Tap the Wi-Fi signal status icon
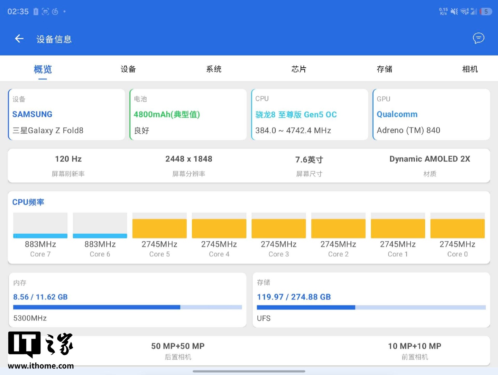This screenshot has width=498, height=375. (x=464, y=11)
